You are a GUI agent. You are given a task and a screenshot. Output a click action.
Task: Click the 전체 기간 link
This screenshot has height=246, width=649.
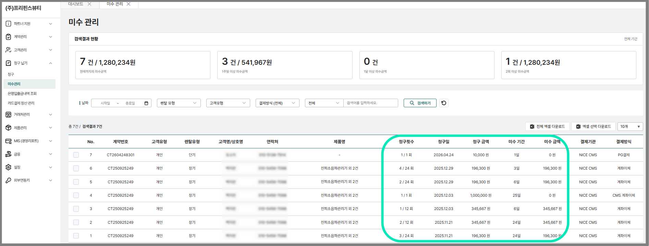pyautogui.click(x=630, y=39)
